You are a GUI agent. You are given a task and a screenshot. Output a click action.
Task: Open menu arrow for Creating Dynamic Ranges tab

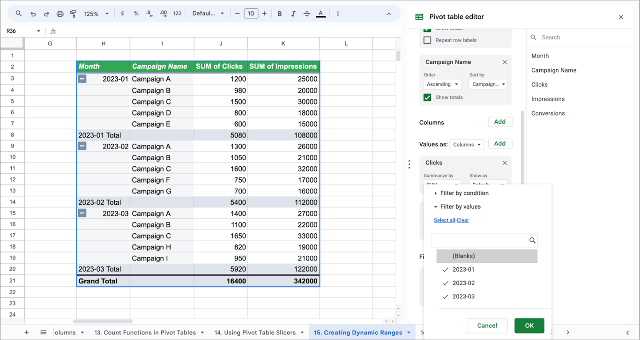[x=409, y=333]
